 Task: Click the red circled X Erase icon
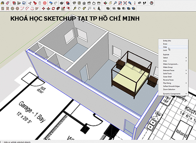(45, 3)
